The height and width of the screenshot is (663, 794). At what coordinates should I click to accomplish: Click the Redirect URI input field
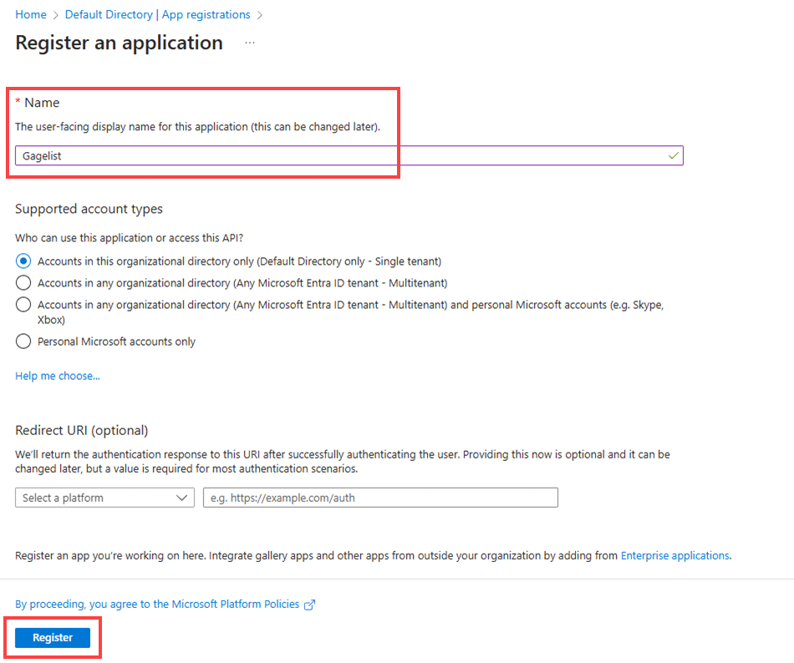(380, 498)
